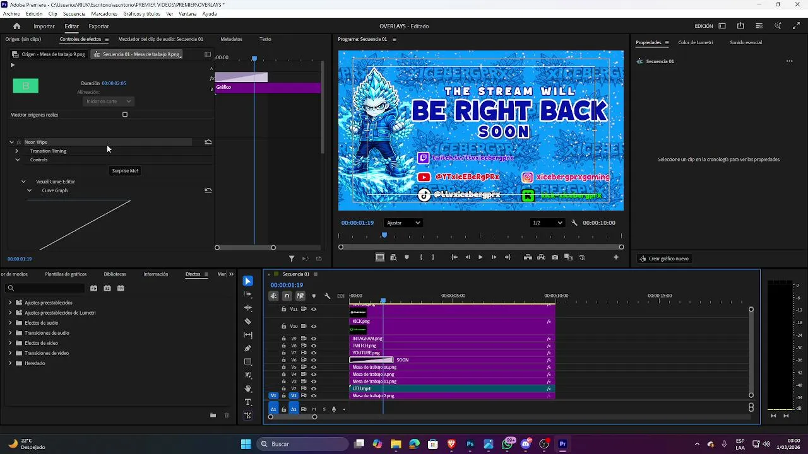Select the Rectangle tool
The height and width of the screenshot is (454, 808).
(x=248, y=362)
